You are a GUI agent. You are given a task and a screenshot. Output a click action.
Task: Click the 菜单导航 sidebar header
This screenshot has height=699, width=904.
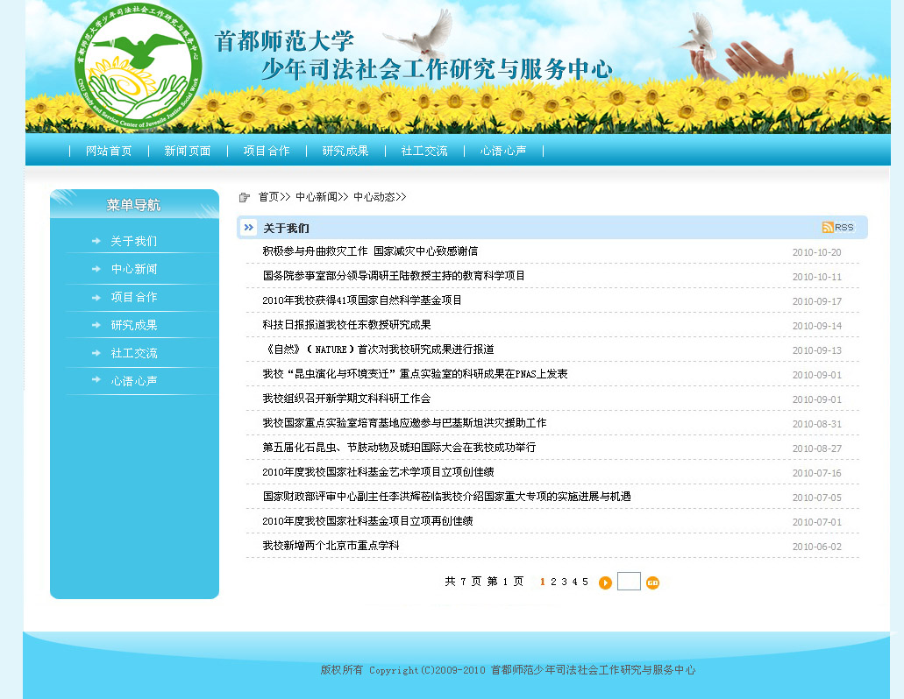(x=134, y=205)
